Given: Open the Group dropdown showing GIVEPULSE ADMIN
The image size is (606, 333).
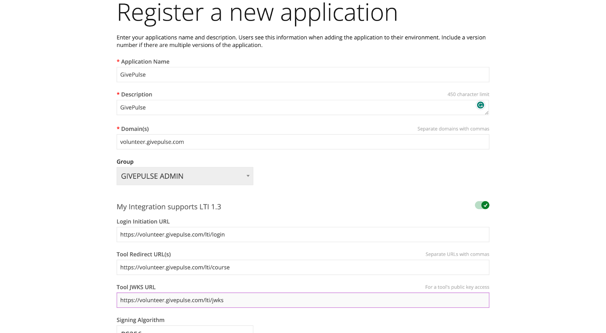Looking at the screenshot, I should click(185, 176).
